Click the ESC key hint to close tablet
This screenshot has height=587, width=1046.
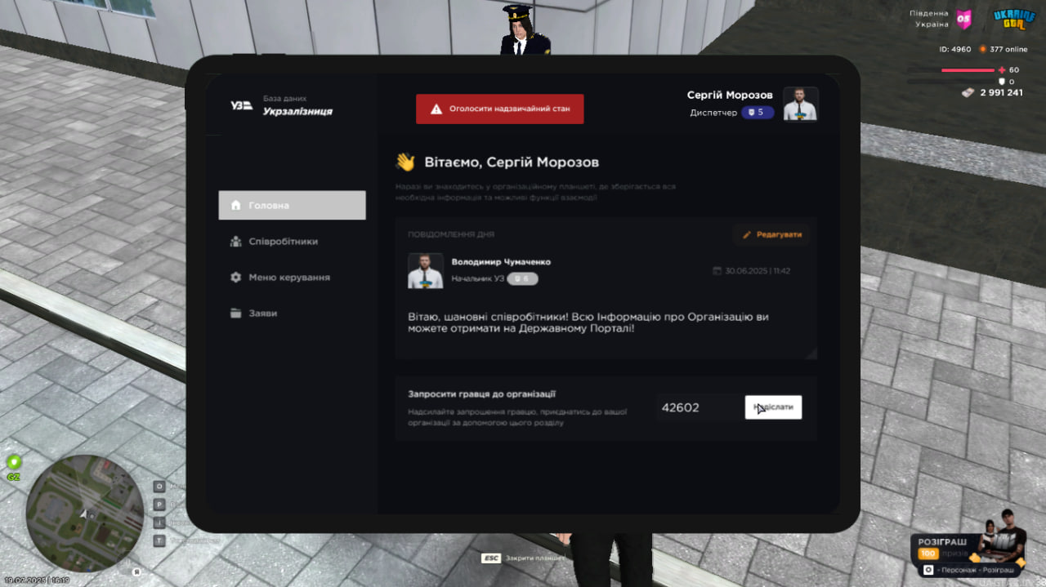coord(491,558)
